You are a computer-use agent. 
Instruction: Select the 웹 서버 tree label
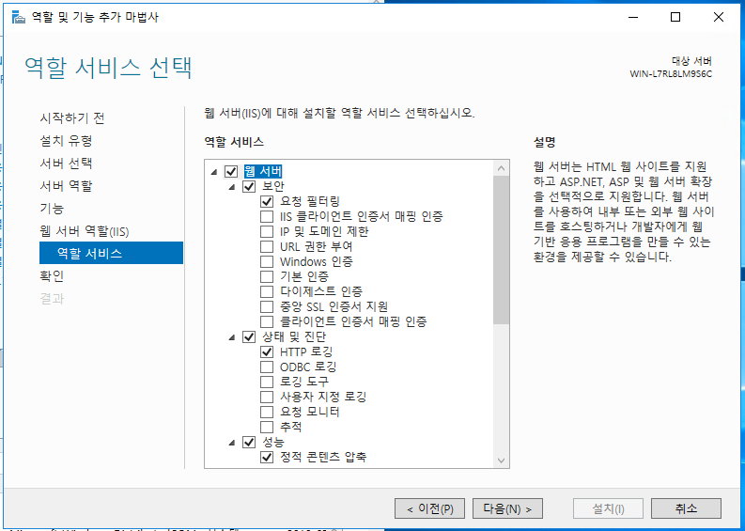(263, 171)
